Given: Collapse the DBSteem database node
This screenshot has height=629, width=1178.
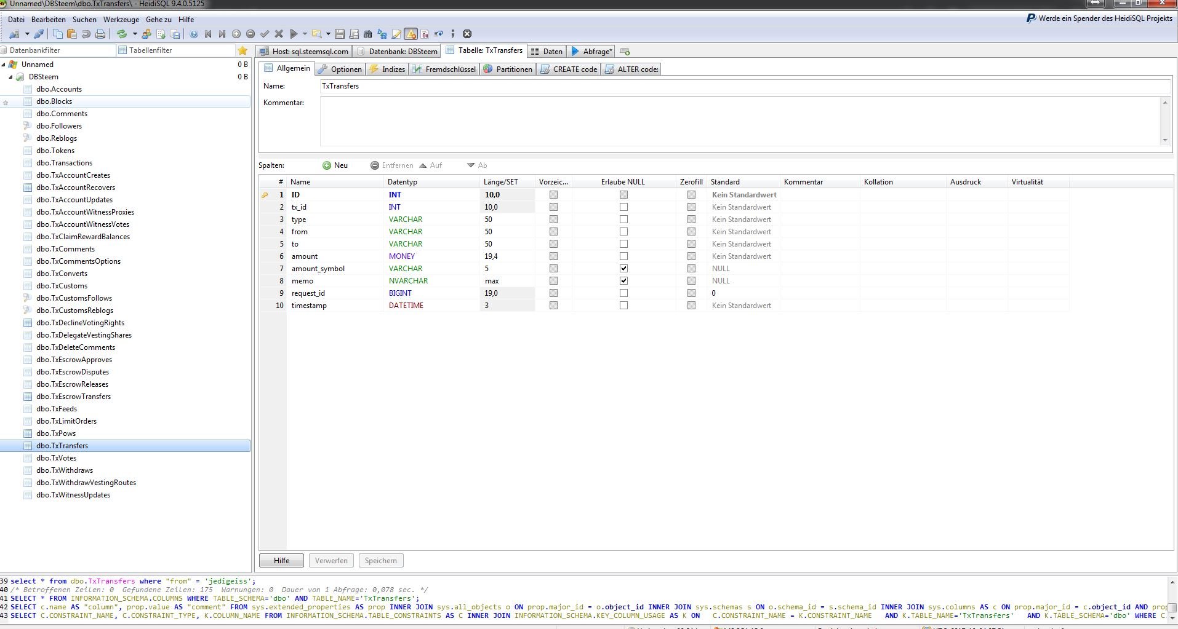Looking at the screenshot, I should [x=11, y=77].
